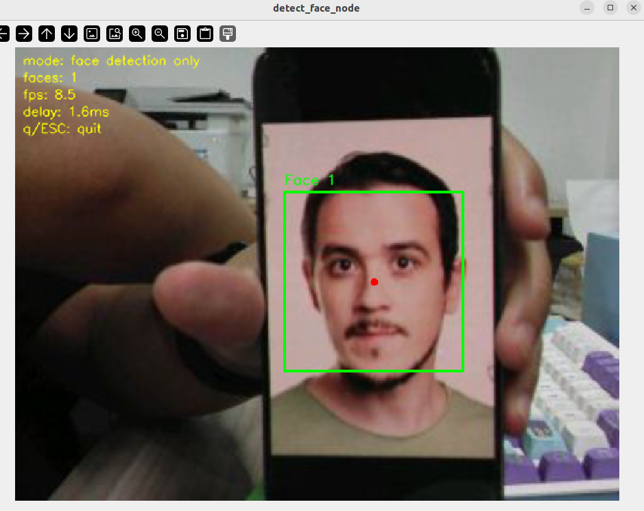Zoom in with magnifier plus icon
Image resolution: width=644 pixels, height=511 pixels.
(137, 34)
